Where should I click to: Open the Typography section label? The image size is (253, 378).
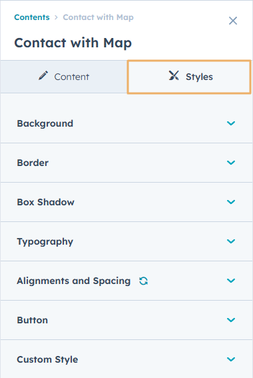[x=45, y=241]
